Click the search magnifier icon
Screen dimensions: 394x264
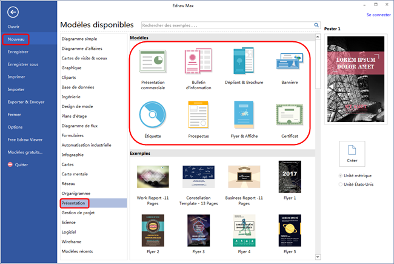point(316,25)
